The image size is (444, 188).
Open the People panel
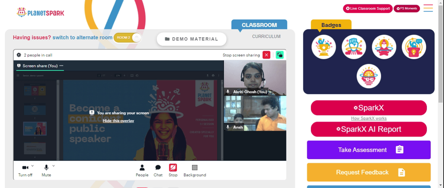(x=142, y=171)
